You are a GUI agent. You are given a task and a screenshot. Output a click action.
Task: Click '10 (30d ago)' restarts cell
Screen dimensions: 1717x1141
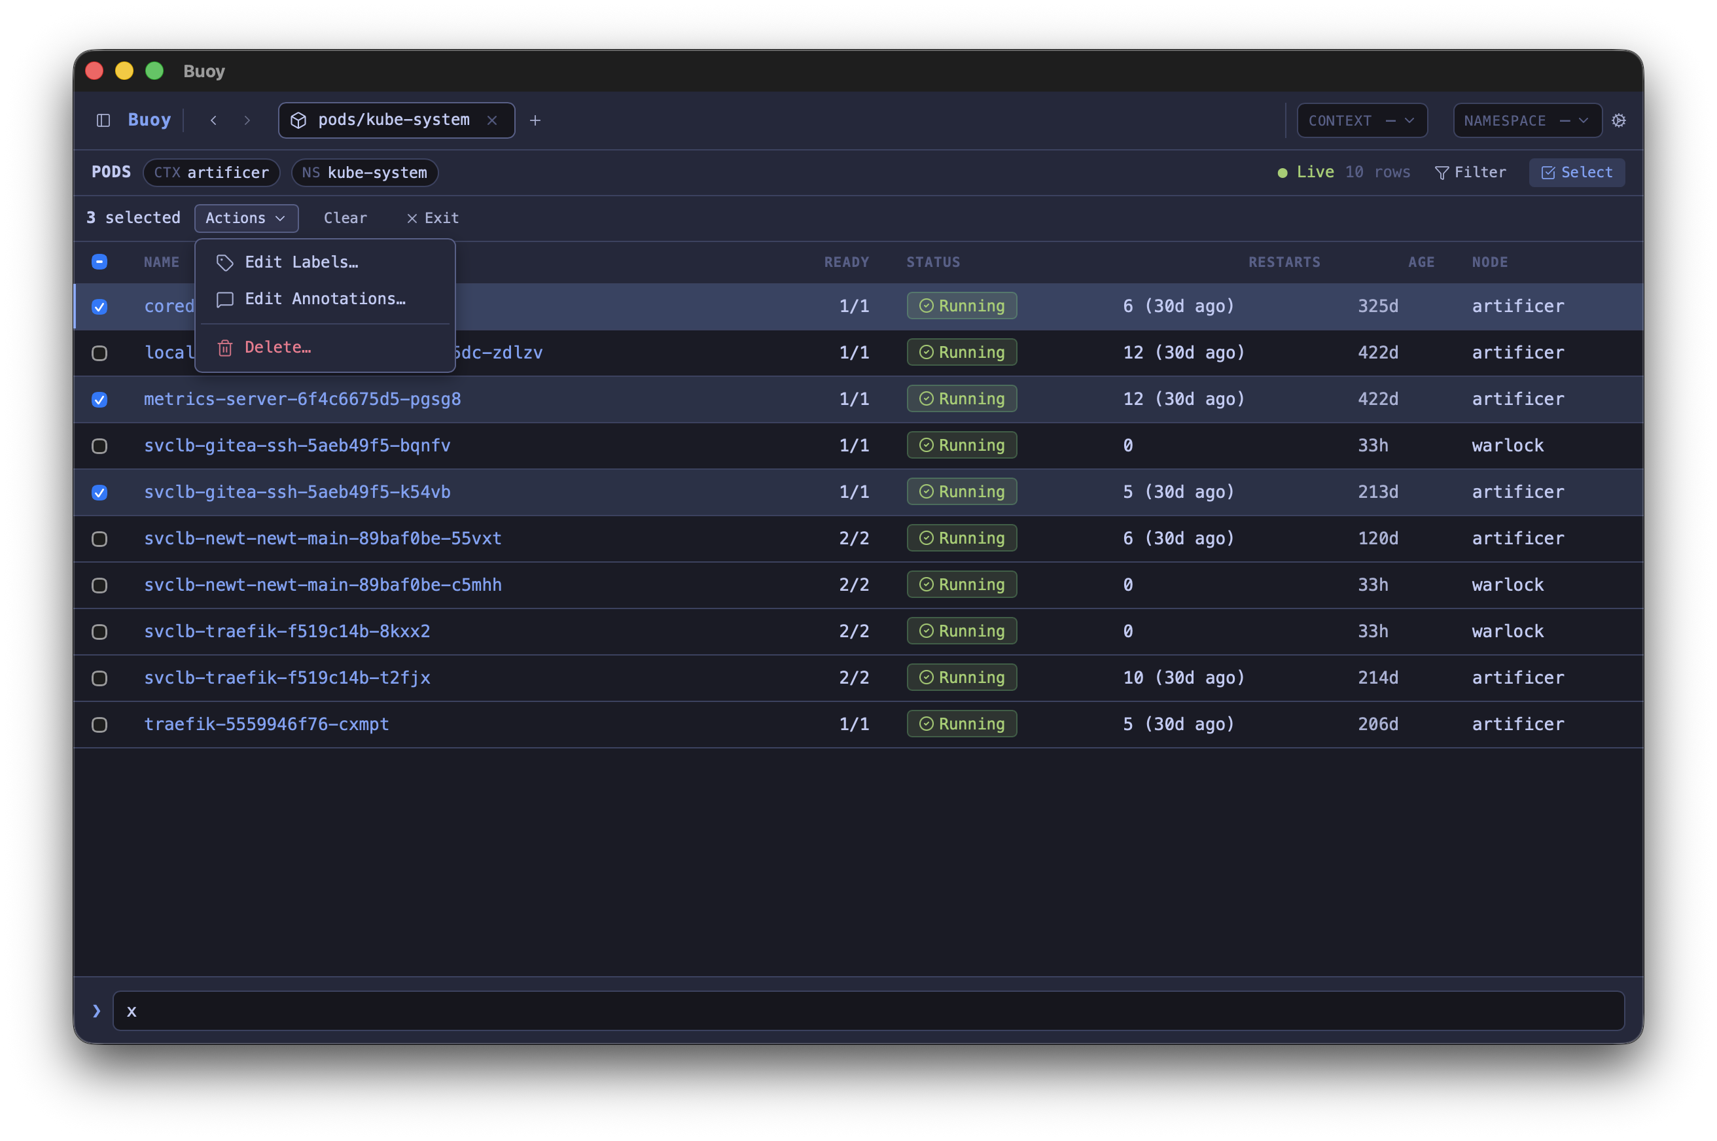coord(1184,678)
